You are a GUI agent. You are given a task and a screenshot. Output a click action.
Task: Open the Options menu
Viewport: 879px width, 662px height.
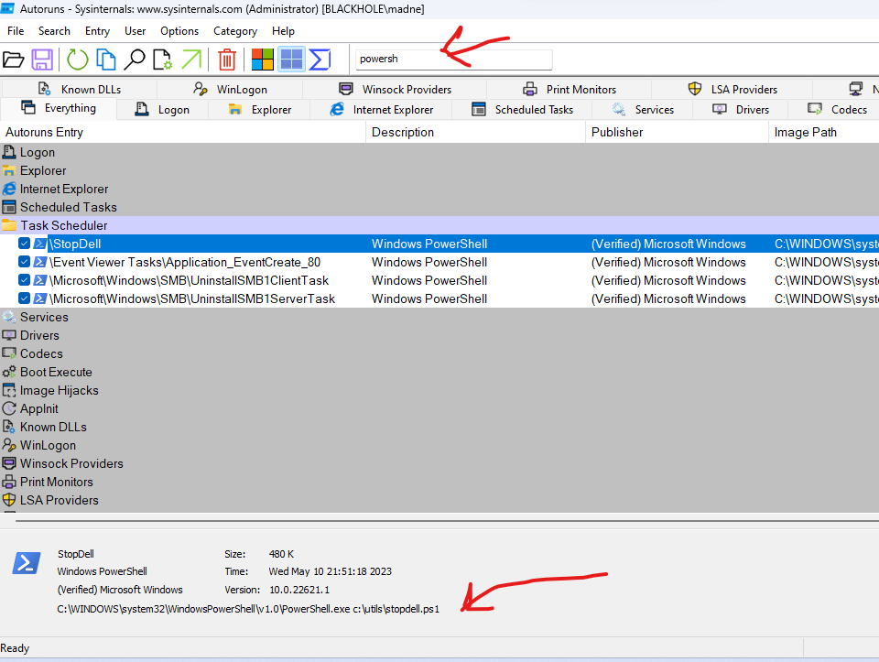179,31
